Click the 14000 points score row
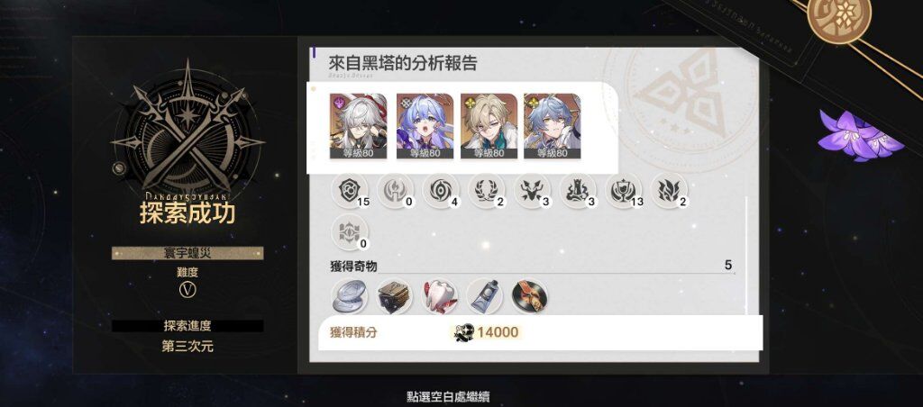Screen dimensions: 923x407 pos(541,332)
